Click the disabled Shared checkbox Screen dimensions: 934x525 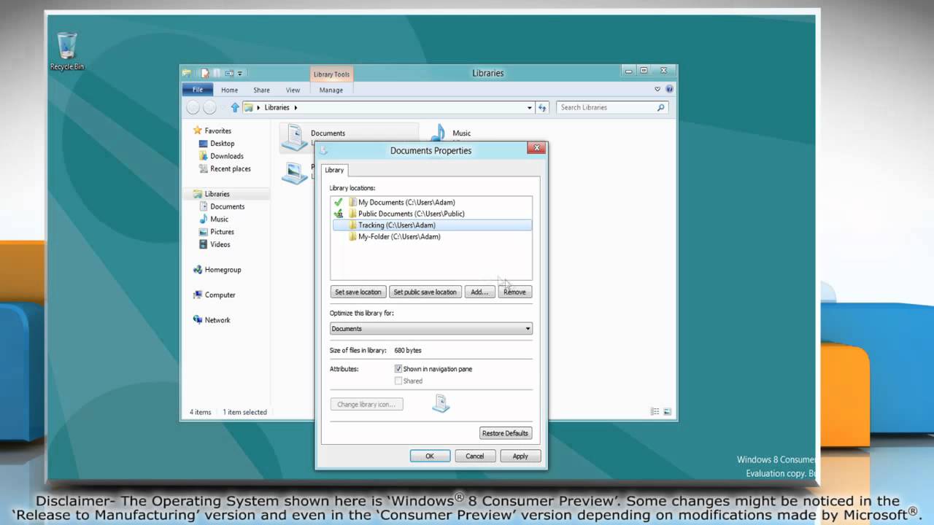pyautogui.click(x=398, y=381)
